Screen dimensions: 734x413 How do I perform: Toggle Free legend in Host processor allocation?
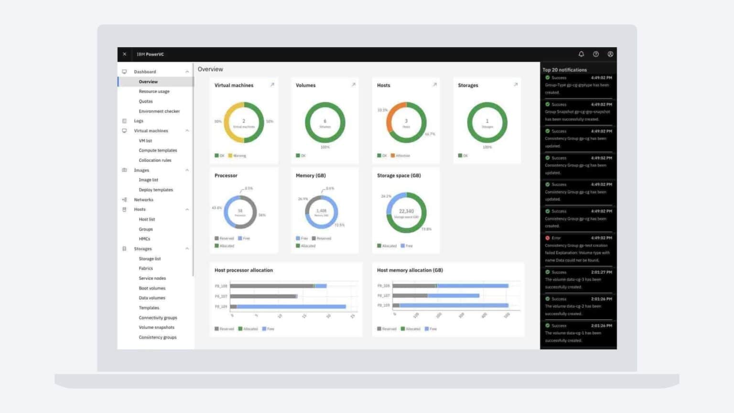click(x=268, y=329)
